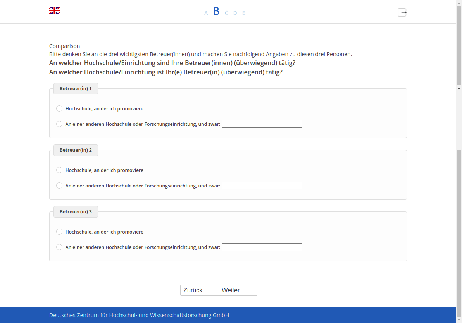
Task: Click the Weiter button
Action: [238, 290]
